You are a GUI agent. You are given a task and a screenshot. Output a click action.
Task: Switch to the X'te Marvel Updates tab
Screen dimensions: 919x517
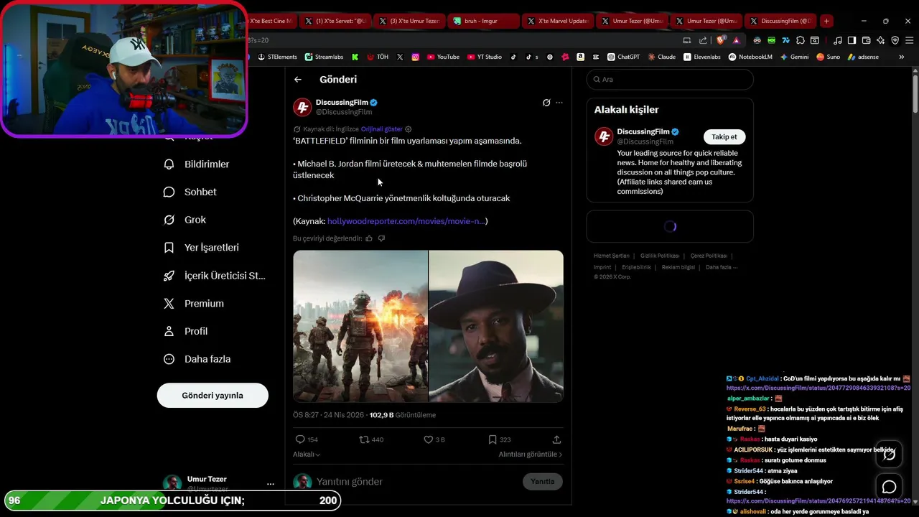click(558, 21)
